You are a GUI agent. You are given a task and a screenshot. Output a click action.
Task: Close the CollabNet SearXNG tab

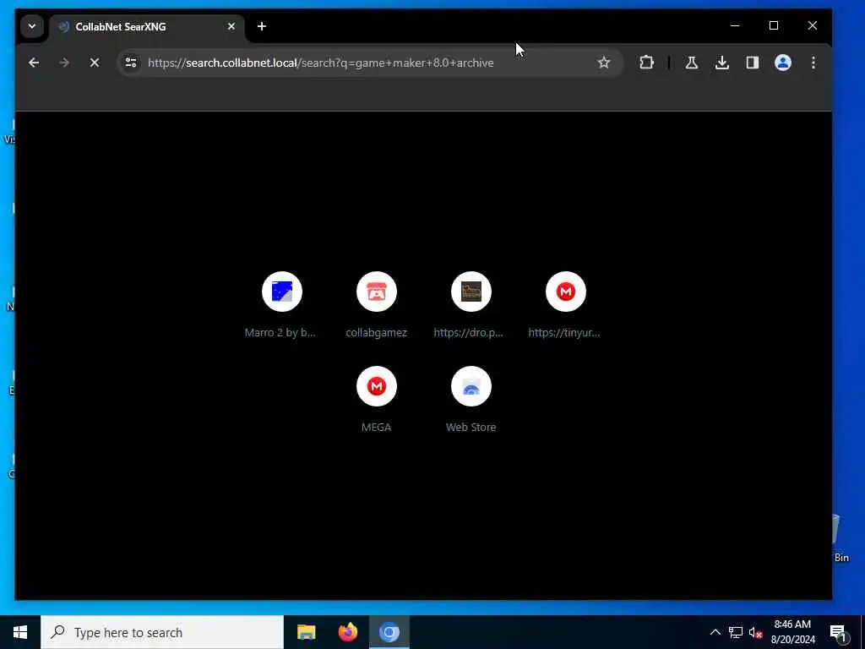click(x=231, y=26)
